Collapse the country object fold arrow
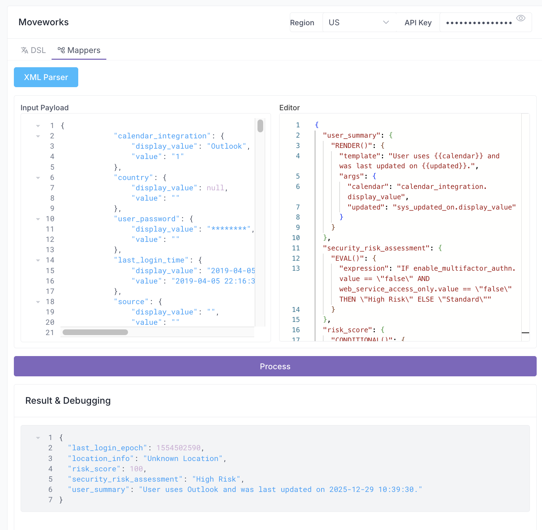Screen dimensions: 542x530 [x=38, y=178]
